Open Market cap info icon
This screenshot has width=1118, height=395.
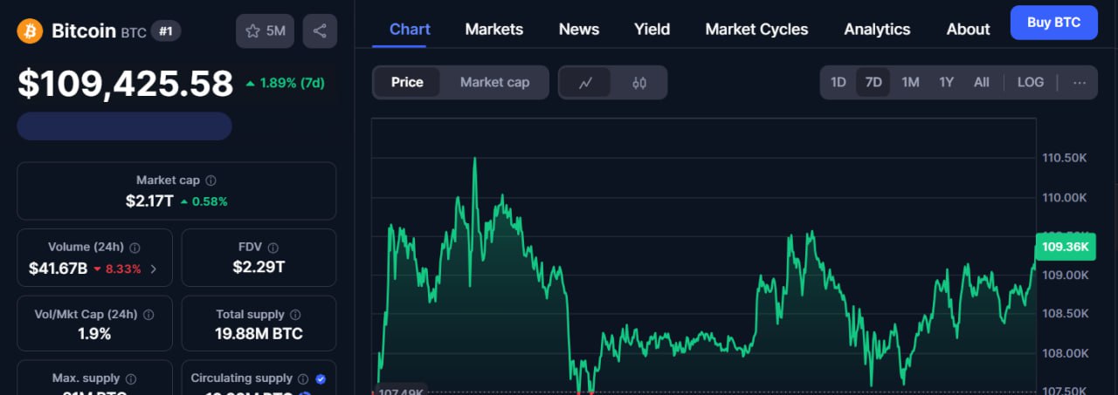coord(211,180)
